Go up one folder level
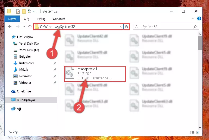The image size is (209, 140). click(x=30, y=27)
